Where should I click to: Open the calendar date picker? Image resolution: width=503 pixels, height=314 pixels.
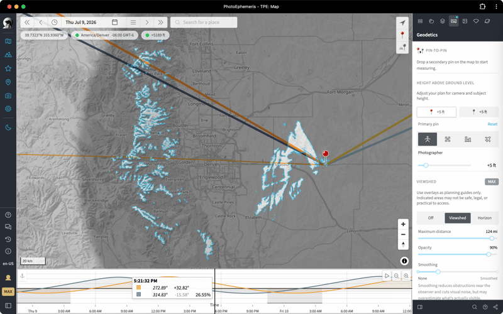point(114,22)
